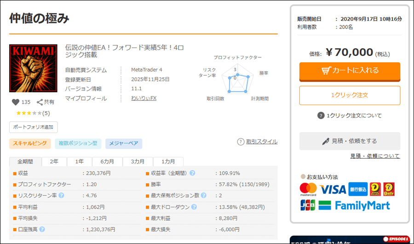The image size is (414, 244).
Task: Click the help icon beside 取引スタイル
Action: pyautogui.click(x=241, y=142)
